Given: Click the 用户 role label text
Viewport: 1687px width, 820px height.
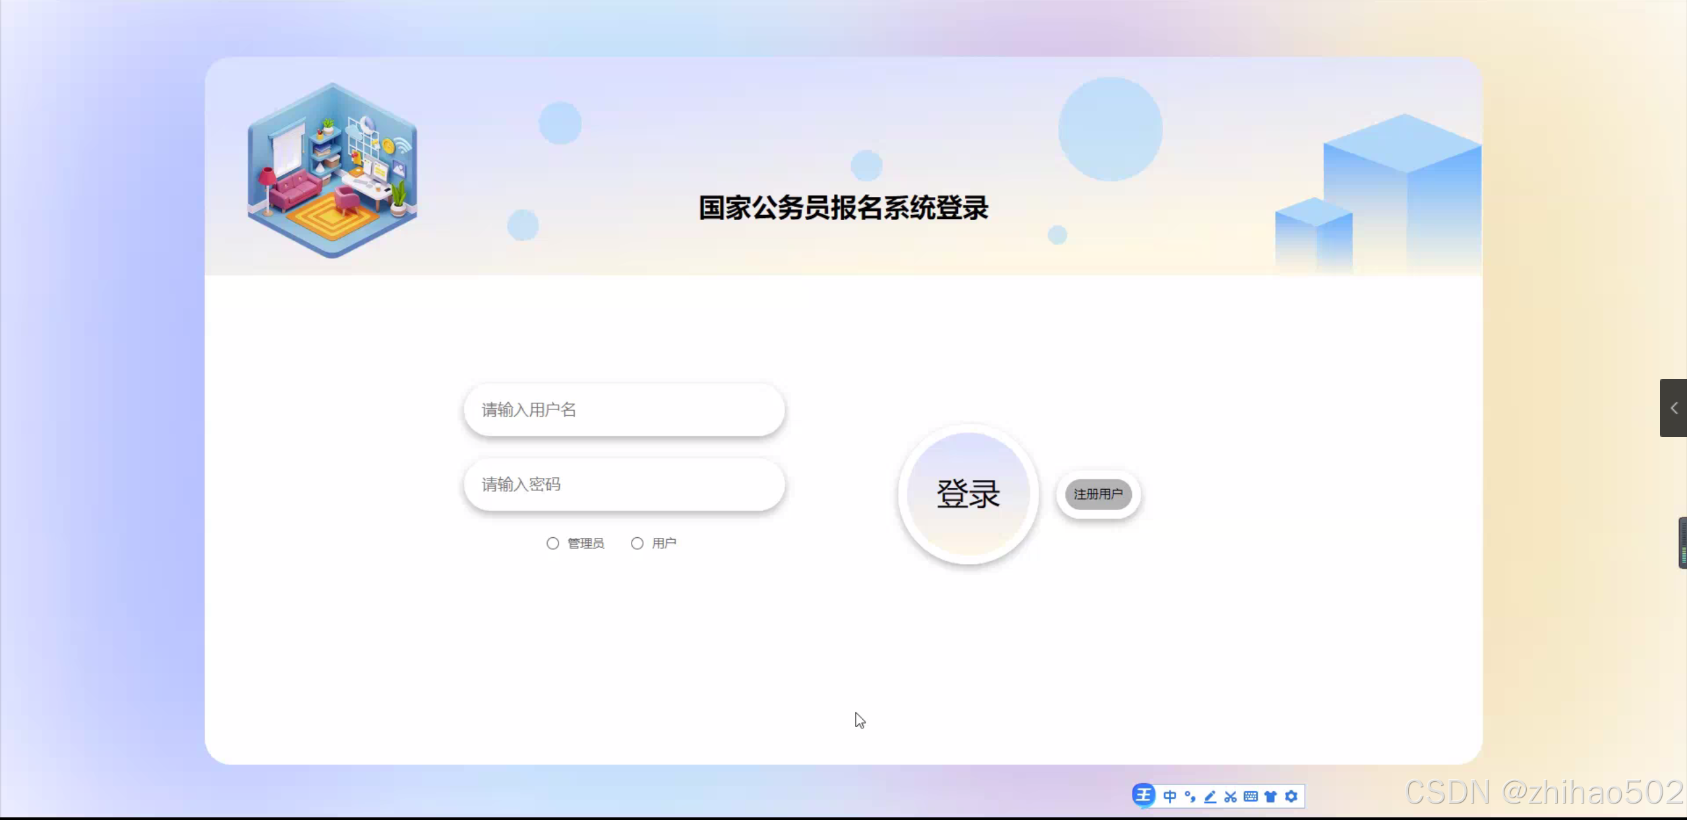Looking at the screenshot, I should [664, 543].
